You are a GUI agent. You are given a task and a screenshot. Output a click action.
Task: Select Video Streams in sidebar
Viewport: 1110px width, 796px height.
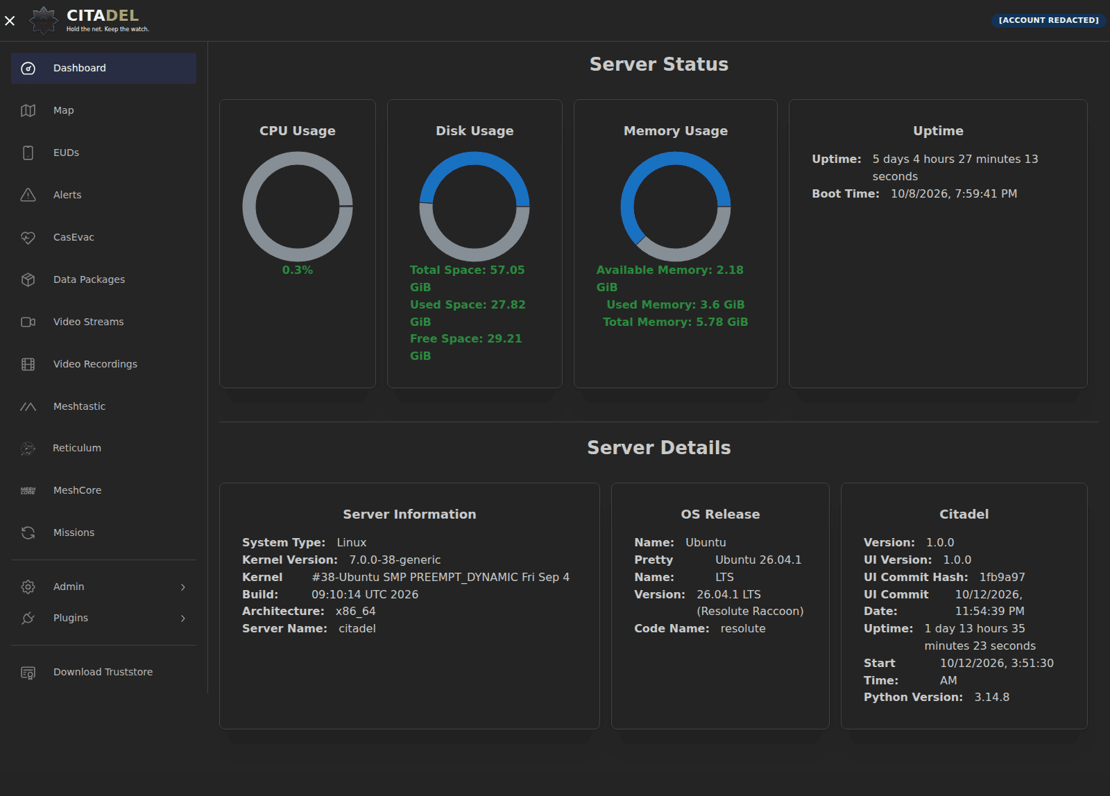pos(103,322)
